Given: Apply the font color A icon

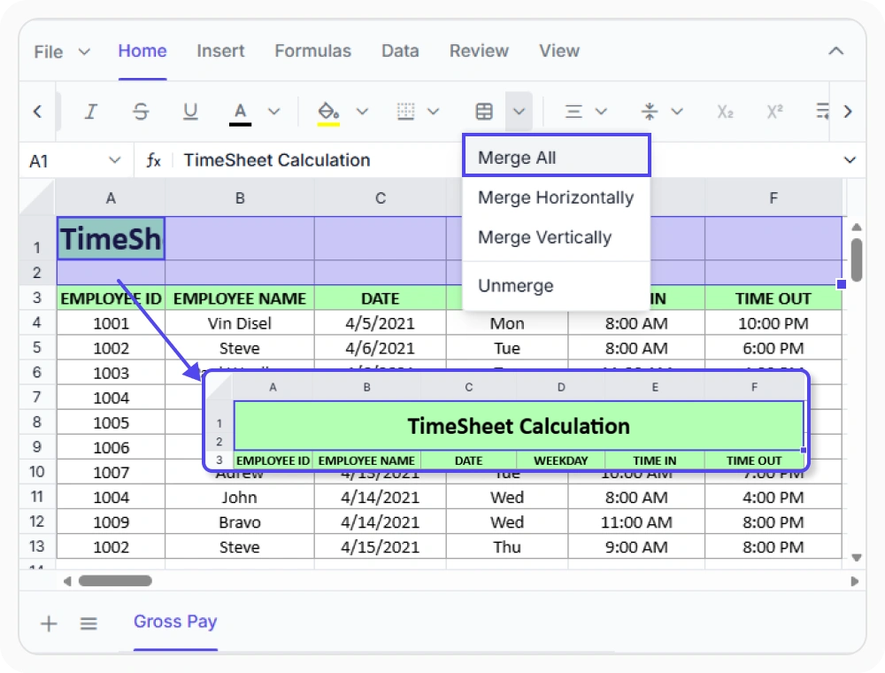Looking at the screenshot, I should click(240, 113).
